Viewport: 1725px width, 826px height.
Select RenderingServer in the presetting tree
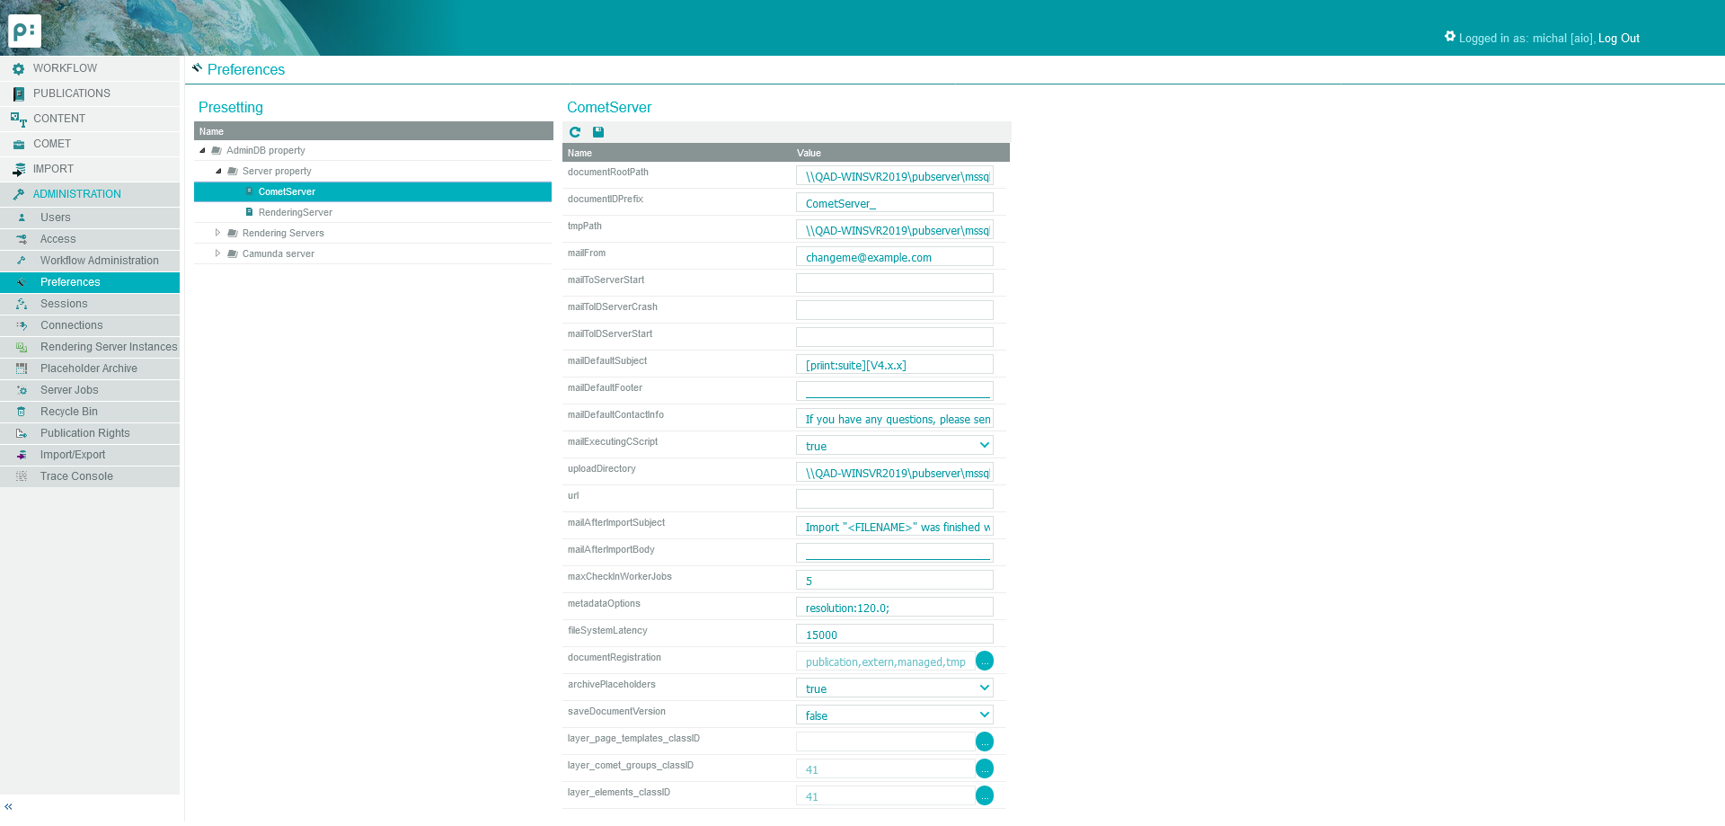(x=295, y=213)
